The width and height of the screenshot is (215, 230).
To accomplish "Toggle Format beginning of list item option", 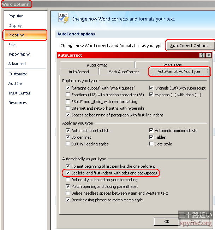I will 68,166.
